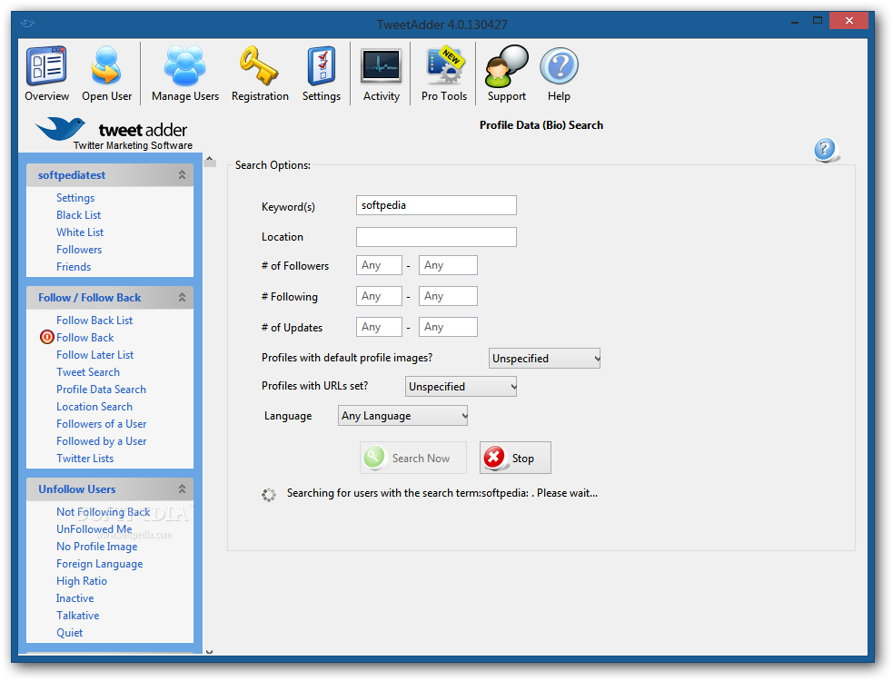The width and height of the screenshot is (893, 681).
Task: Click the maximum number of Updates field
Action: (x=448, y=327)
